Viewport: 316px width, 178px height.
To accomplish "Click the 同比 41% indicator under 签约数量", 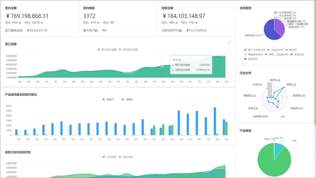I will point(91,23).
